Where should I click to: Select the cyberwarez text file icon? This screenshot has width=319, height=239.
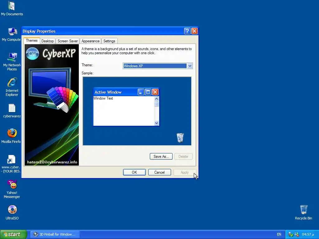point(12,111)
